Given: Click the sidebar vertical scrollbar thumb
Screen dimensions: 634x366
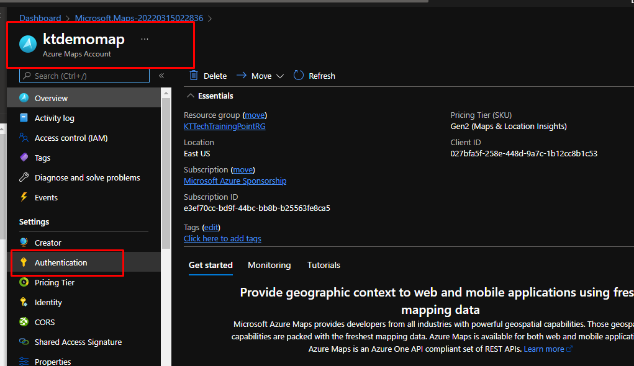Looking at the screenshot, I should click(x=166, y=173).
